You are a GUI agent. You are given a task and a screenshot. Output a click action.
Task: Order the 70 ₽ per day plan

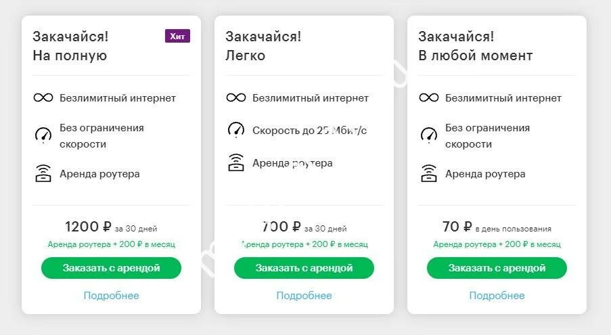click(x=497, y=268)
